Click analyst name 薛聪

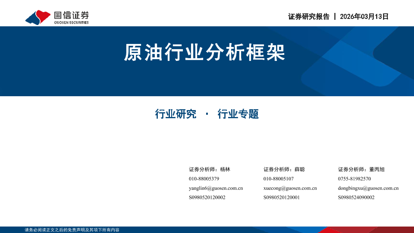(x=300, y=169)
